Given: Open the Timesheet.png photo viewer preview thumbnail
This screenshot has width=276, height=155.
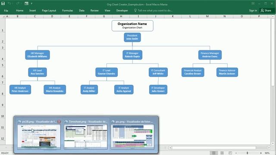Looking at the screenshot, I should click(85, 137).
